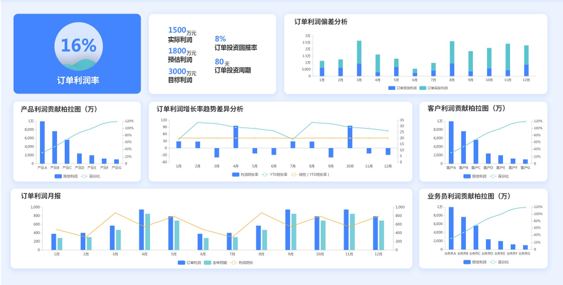The image size is (563, 285).
Task: Click the 8% 订单投资回报率 metric
Action: pyautogui.click(x=235, y=43)
